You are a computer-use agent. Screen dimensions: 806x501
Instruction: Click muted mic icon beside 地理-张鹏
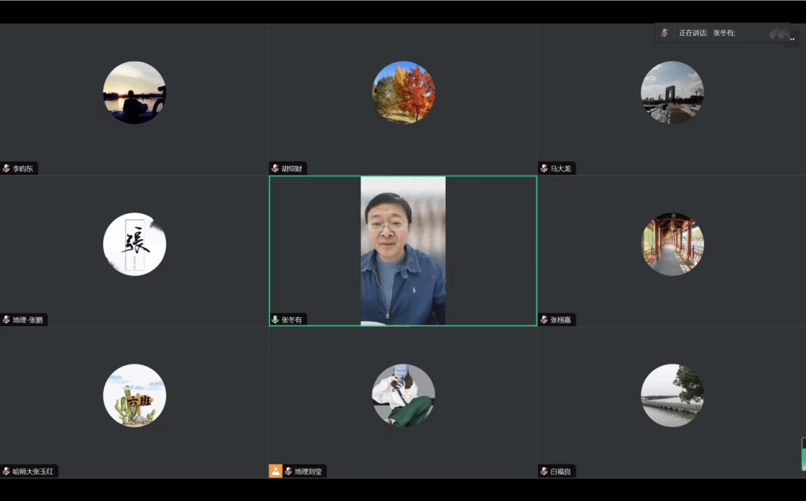coord(6,320)
